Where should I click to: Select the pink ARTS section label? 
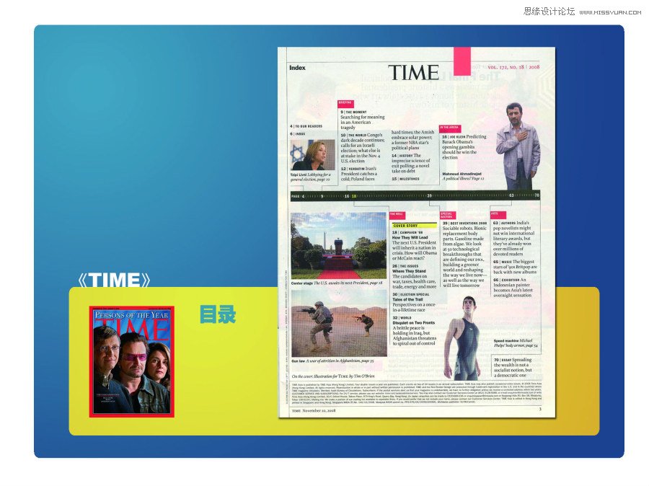pos(498,214)
